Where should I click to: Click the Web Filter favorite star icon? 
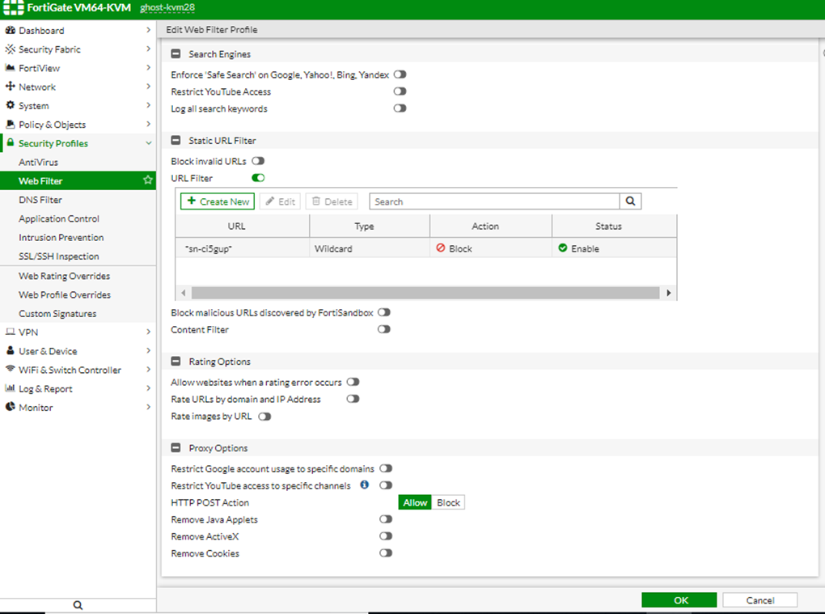(147, 180)
